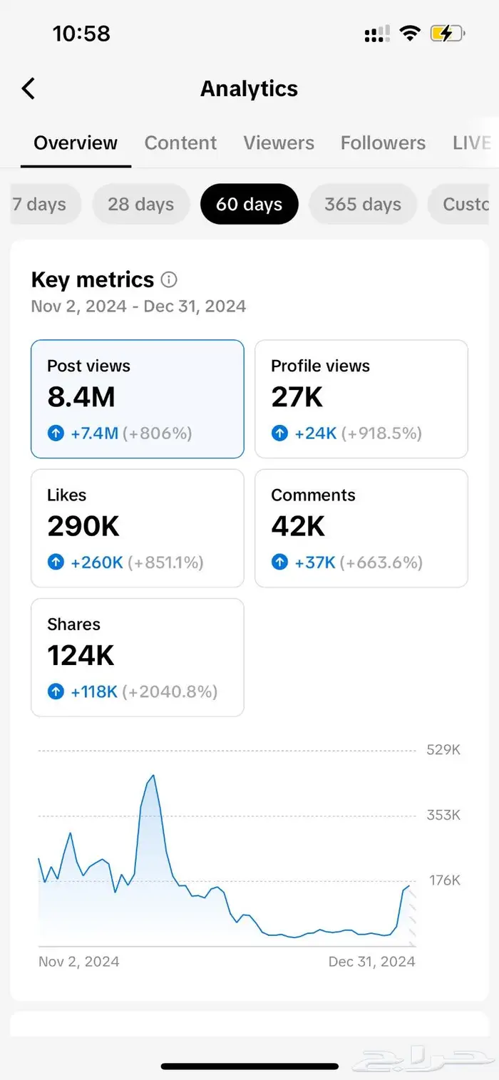The image size is (499, 1080).
Task: Select the 365 days range
Action: [x=363, y=205]
